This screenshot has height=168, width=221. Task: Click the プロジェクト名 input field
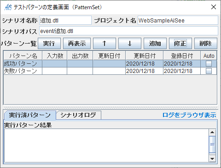tap(178, 20)
